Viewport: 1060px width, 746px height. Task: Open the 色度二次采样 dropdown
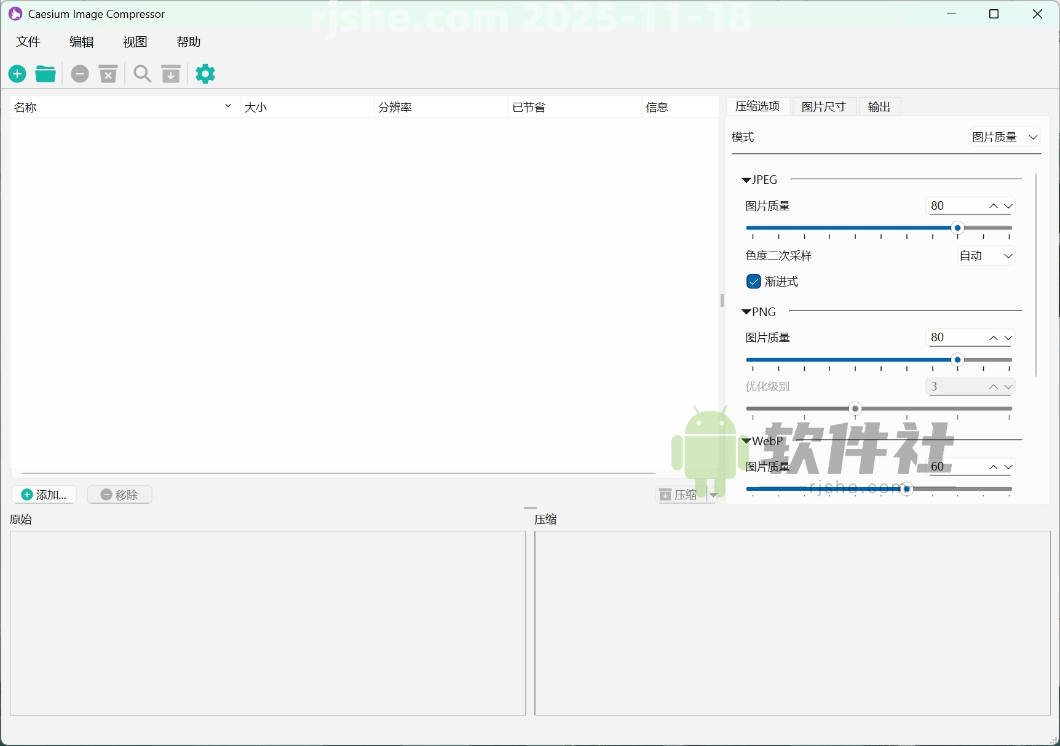(x=984, y=255)
